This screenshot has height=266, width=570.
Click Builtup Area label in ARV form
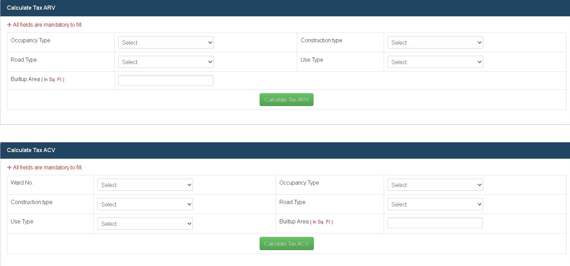tap(25, 79)
